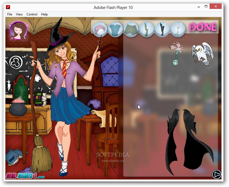This screenshot has width=229, height=187.
Task: Minimize the Adobe Flash Player window
Action: [x=199, y=6]
